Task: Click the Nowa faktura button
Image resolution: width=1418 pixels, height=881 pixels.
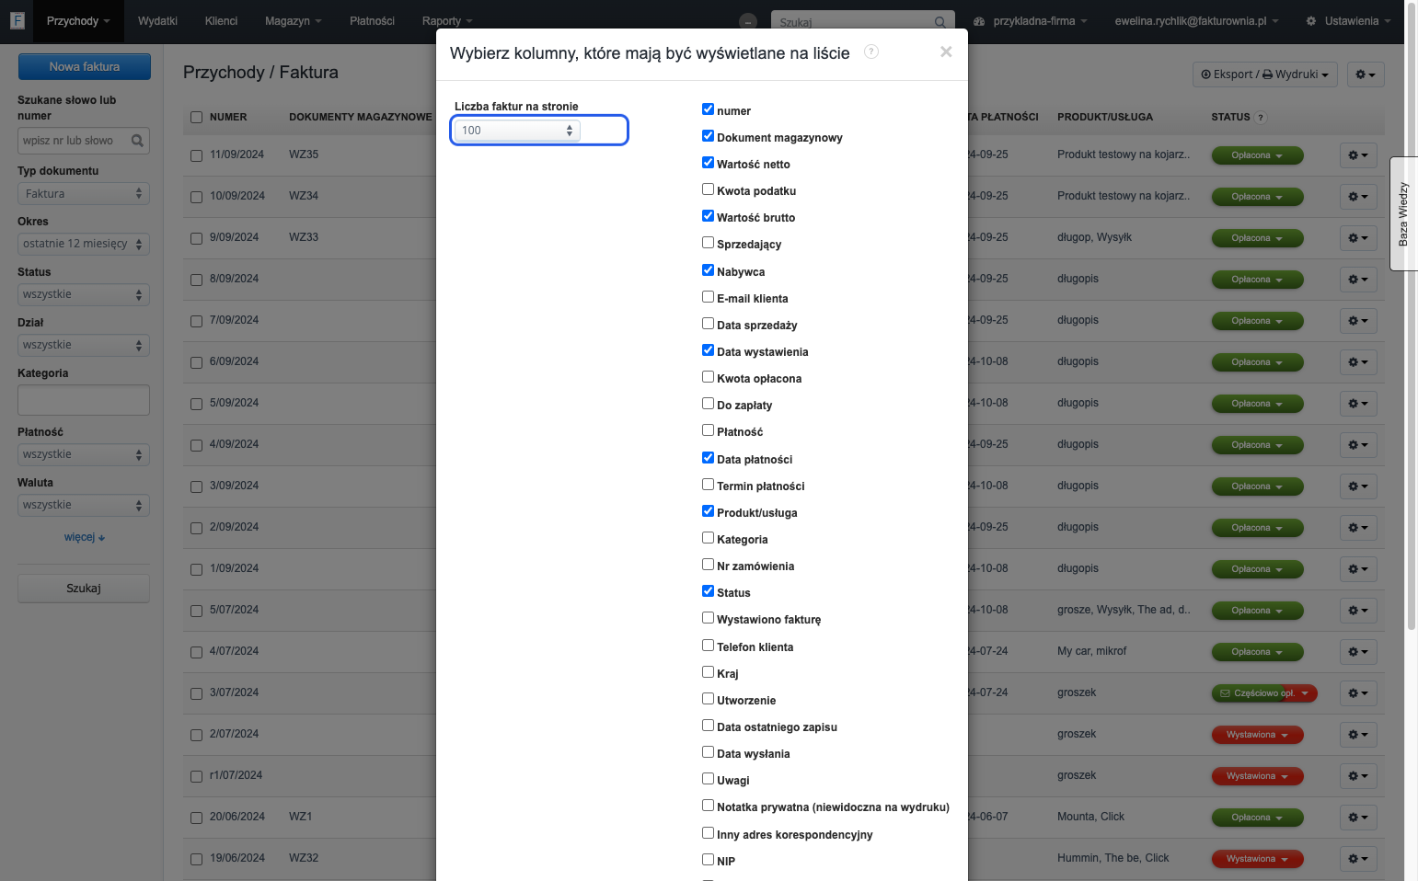Action: coord(85,67)
